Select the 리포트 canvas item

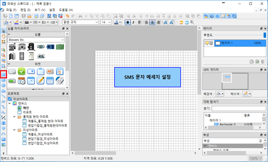[27, 112]
